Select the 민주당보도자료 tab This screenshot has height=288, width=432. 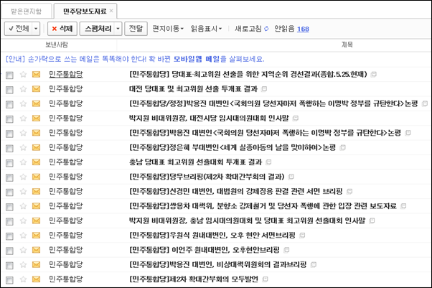coord(85,11)
